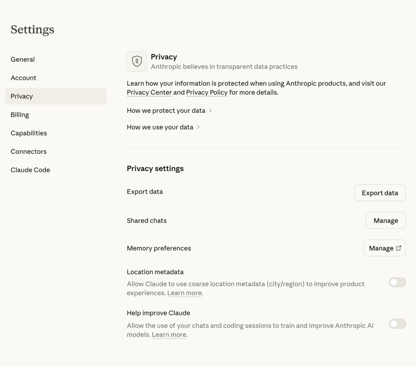Screen dimensions: 416x367
Task: Open the Privacy Policy link
Action: (x=207, y=93)
